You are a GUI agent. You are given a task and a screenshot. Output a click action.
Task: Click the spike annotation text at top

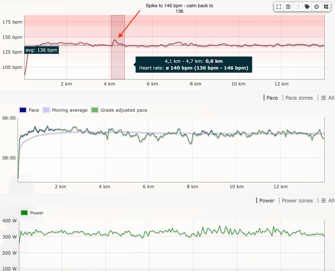click(x=179, y=8)
